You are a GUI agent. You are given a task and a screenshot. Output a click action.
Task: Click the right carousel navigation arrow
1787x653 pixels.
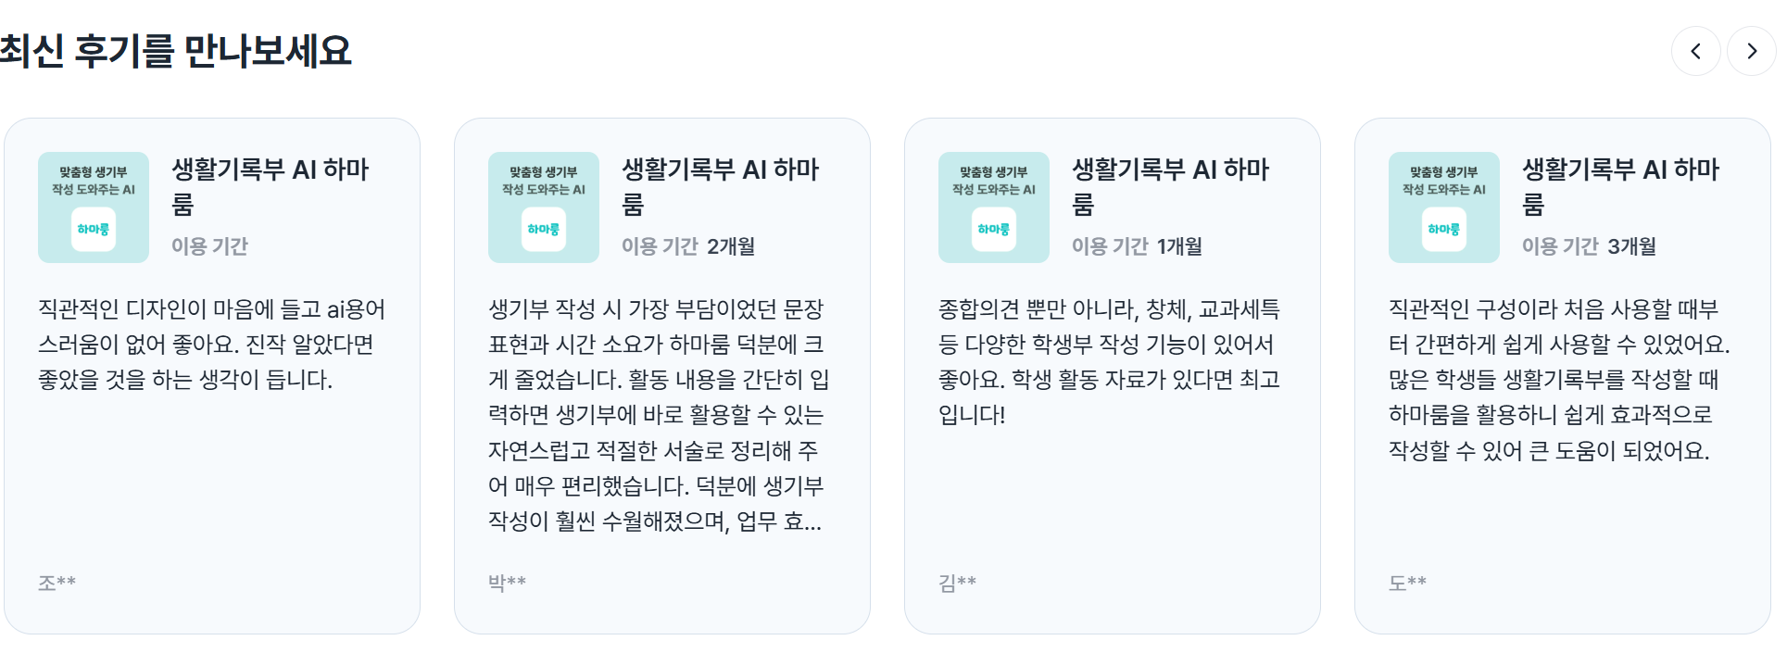point(1752,51)
